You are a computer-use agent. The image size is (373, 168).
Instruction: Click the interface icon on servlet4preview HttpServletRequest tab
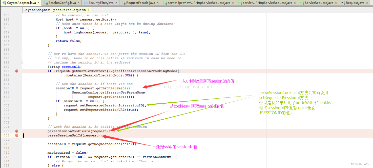pyautogui.click(x=165, y=3)
